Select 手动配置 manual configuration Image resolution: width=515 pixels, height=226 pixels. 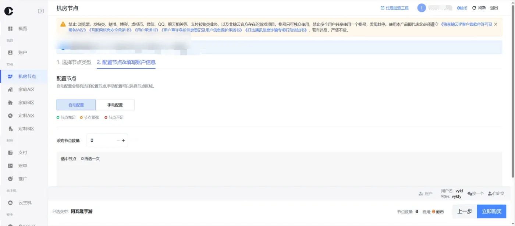[x=115, y=105]
